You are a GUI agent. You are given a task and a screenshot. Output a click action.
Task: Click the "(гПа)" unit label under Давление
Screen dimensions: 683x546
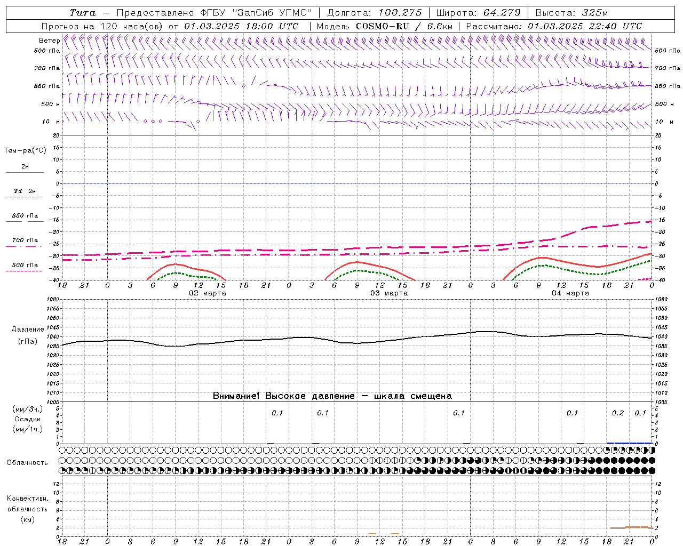pyautogui.click(x=28, y=342)
